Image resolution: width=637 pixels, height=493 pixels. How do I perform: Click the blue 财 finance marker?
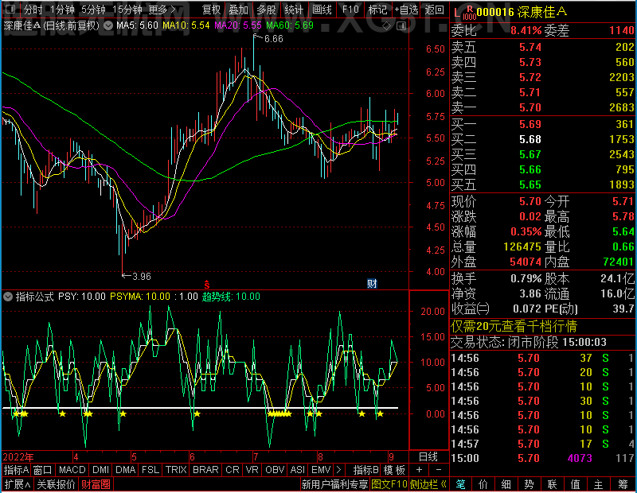click(372, 284)
